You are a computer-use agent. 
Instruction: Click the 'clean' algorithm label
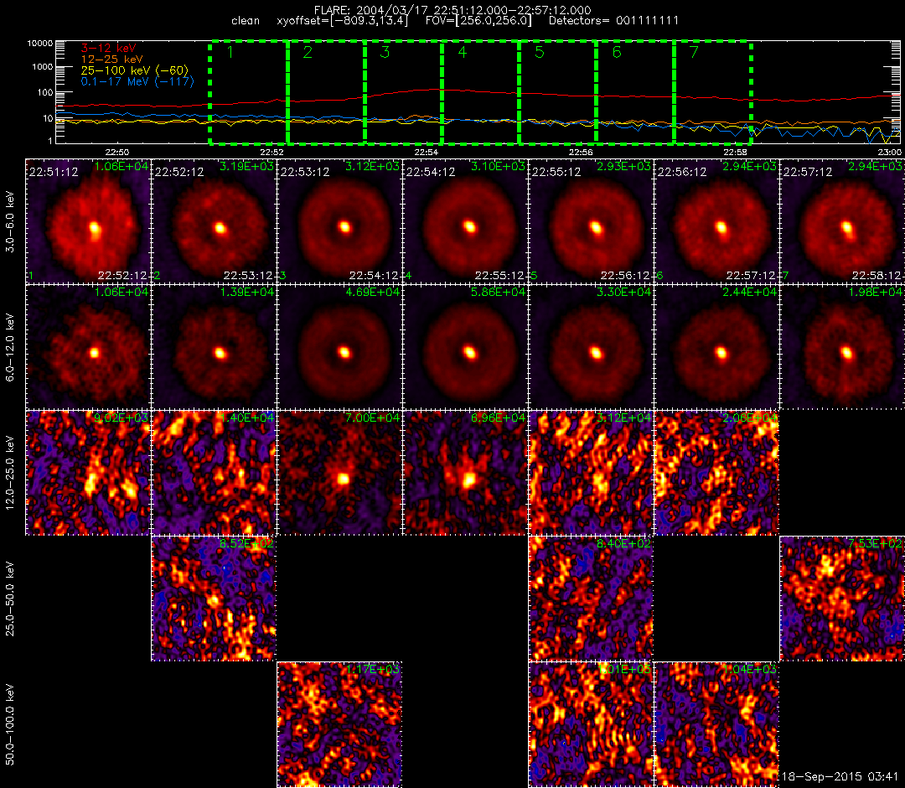[246, 21]
